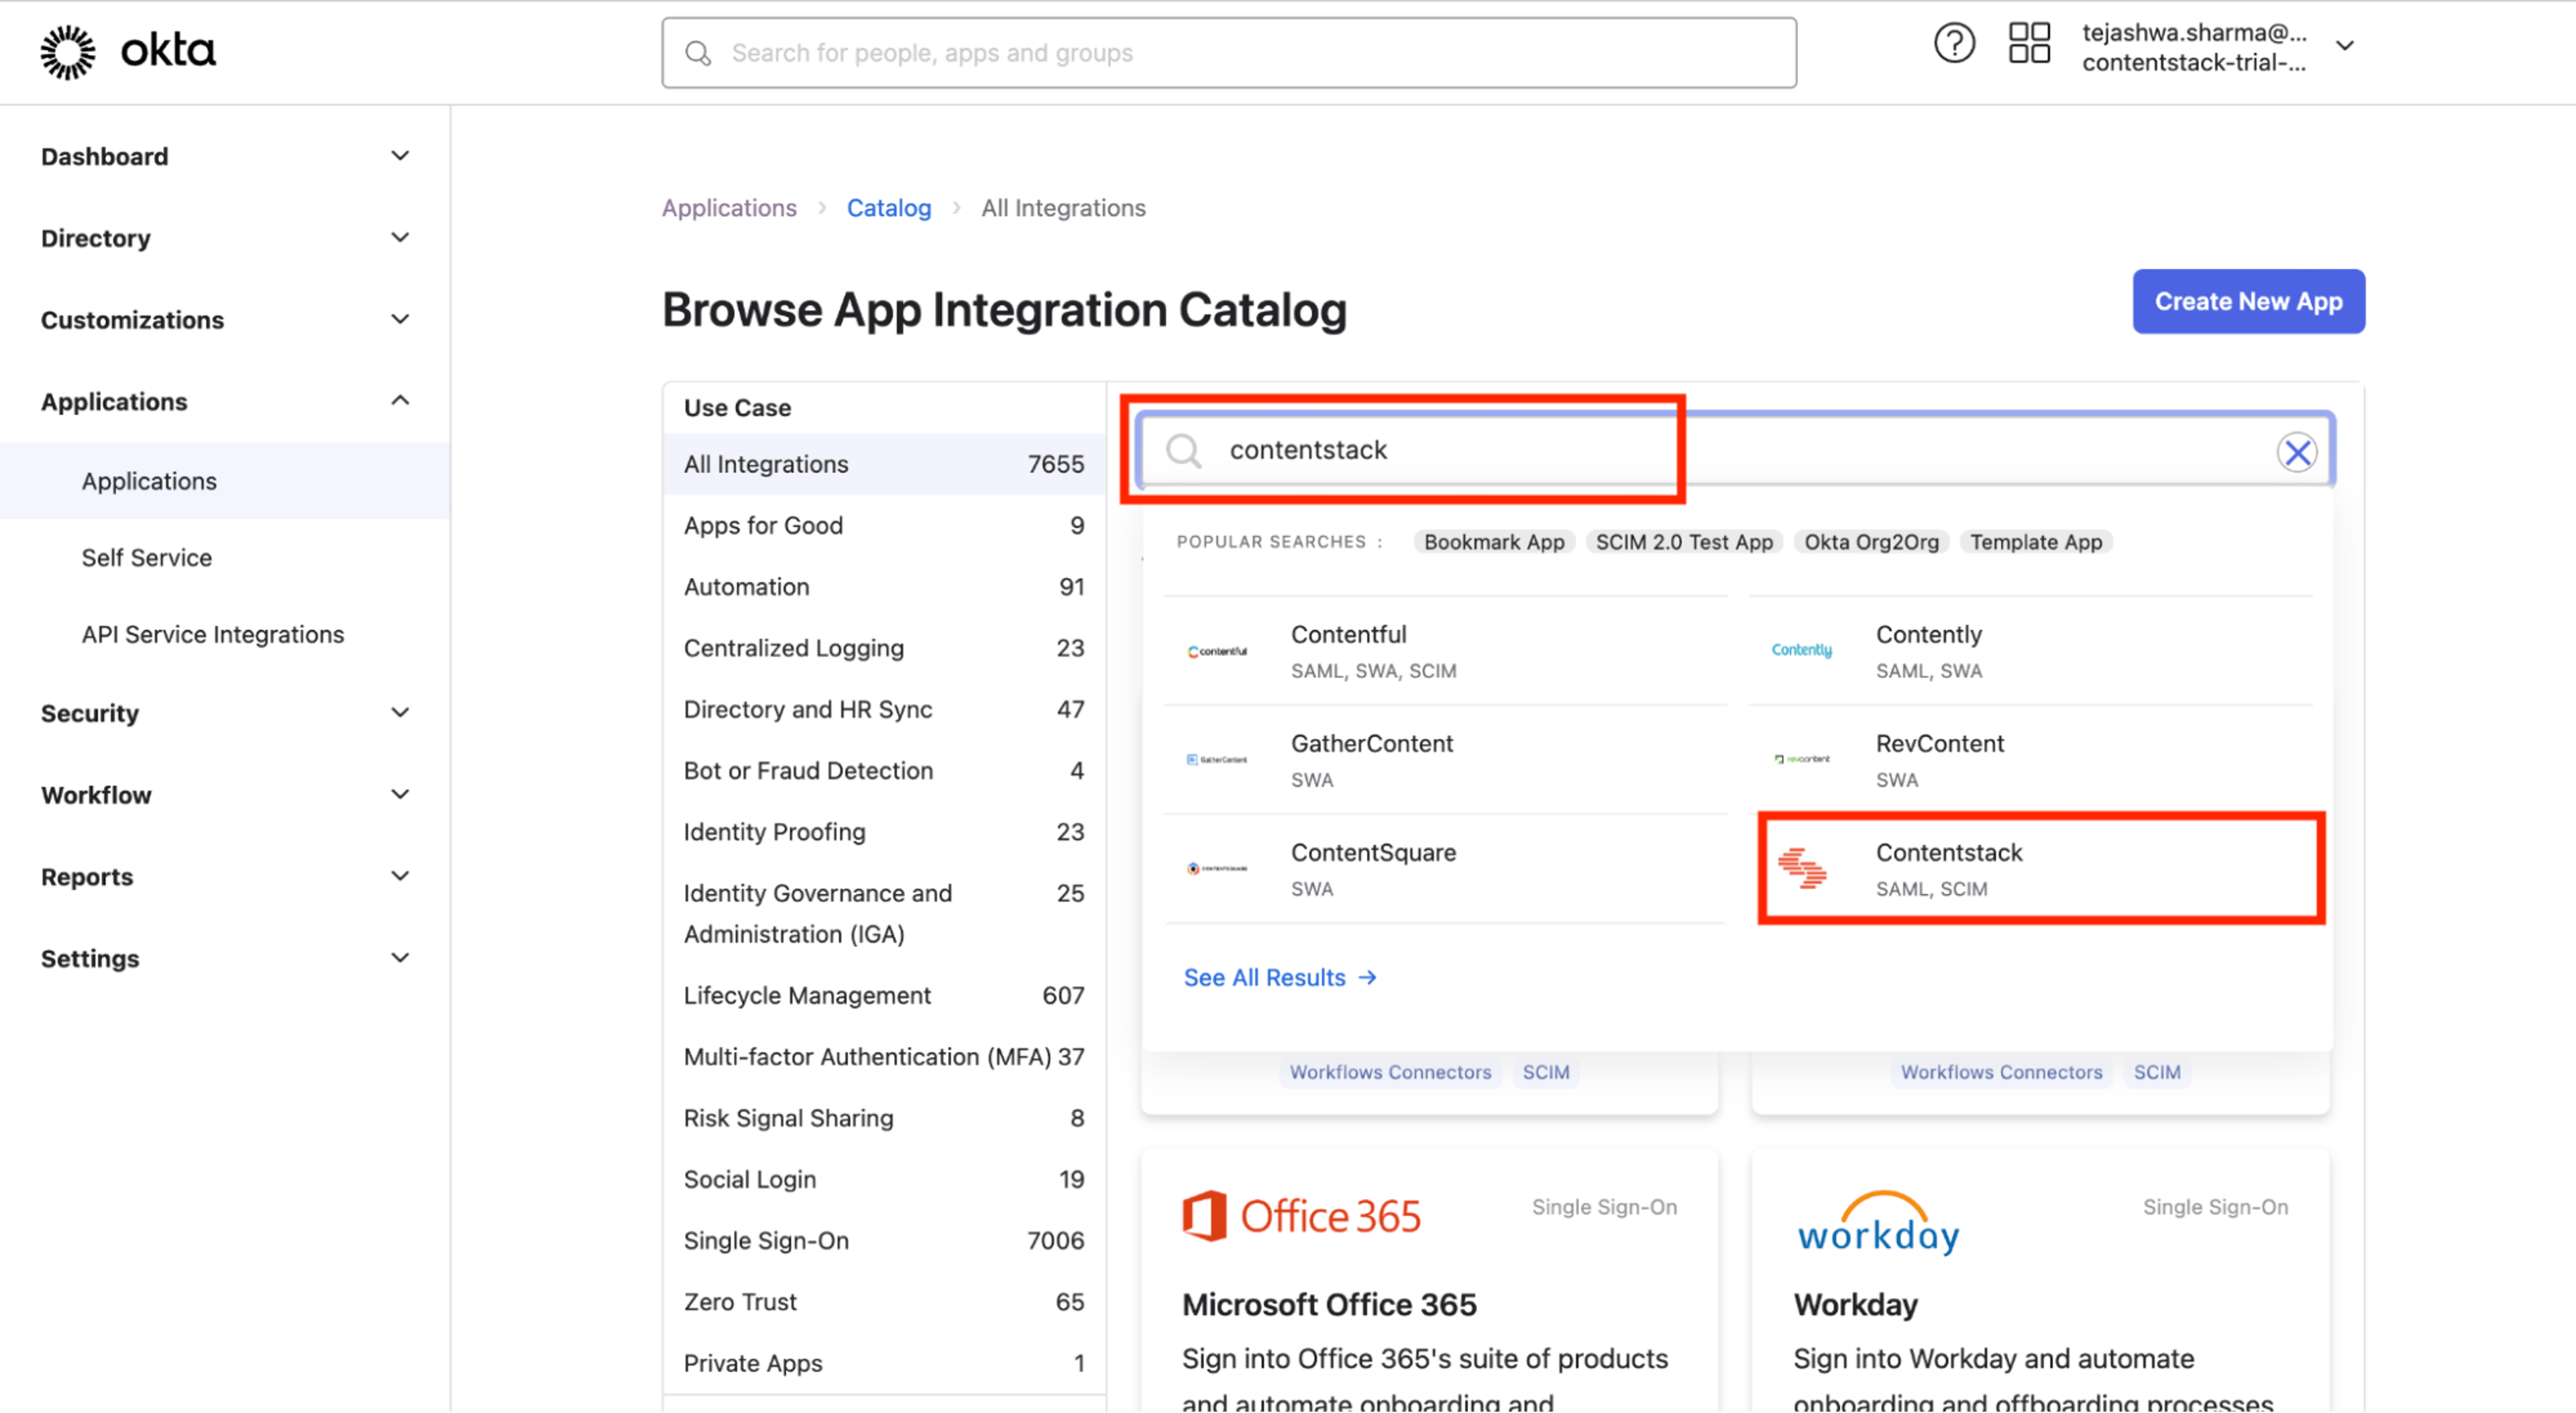Open the user account dropdown
The width and height of the screenshot is (2576, 1413).
(x=2345, y=46)
